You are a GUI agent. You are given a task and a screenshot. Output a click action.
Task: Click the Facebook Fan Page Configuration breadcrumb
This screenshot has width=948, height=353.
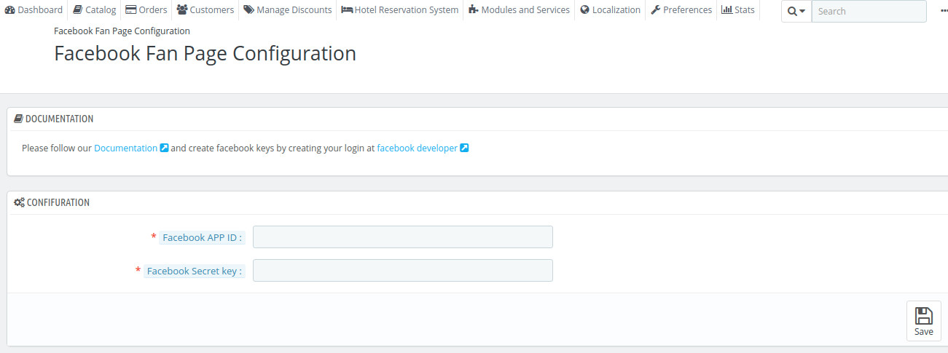point(122,31)
